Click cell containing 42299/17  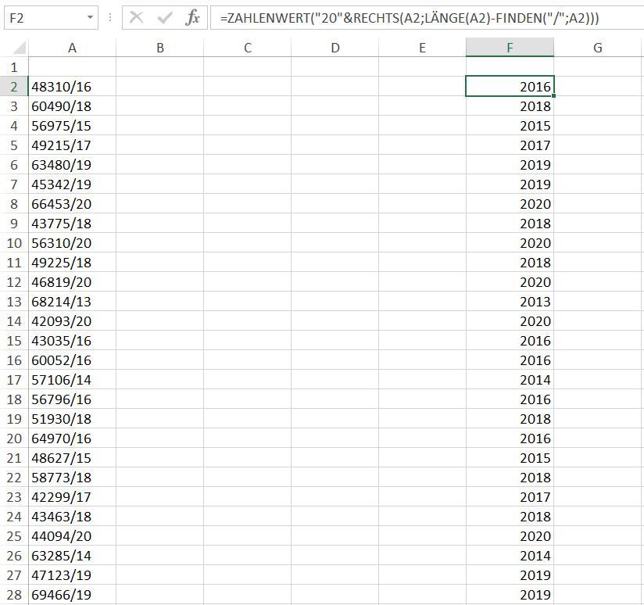[x=72, y=496]
